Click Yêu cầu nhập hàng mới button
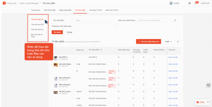 [x=149, y=42]
